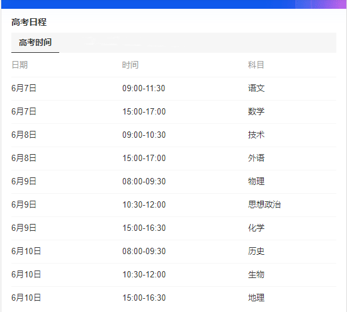Select the 物理 subject cell
This screenshot has height=312, width=347.
pyautogui.click(x=256, y=181)
